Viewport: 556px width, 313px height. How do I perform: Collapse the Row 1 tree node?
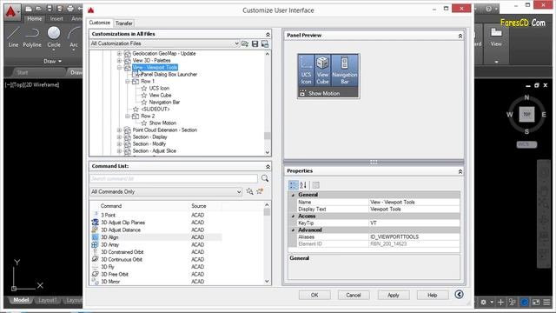coord(128,81)
